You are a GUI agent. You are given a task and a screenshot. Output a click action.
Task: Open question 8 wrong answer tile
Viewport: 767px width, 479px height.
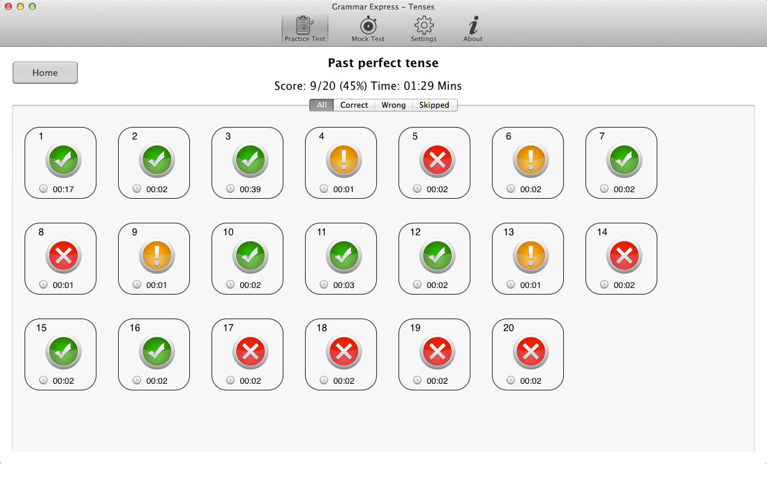coord(61,259)
